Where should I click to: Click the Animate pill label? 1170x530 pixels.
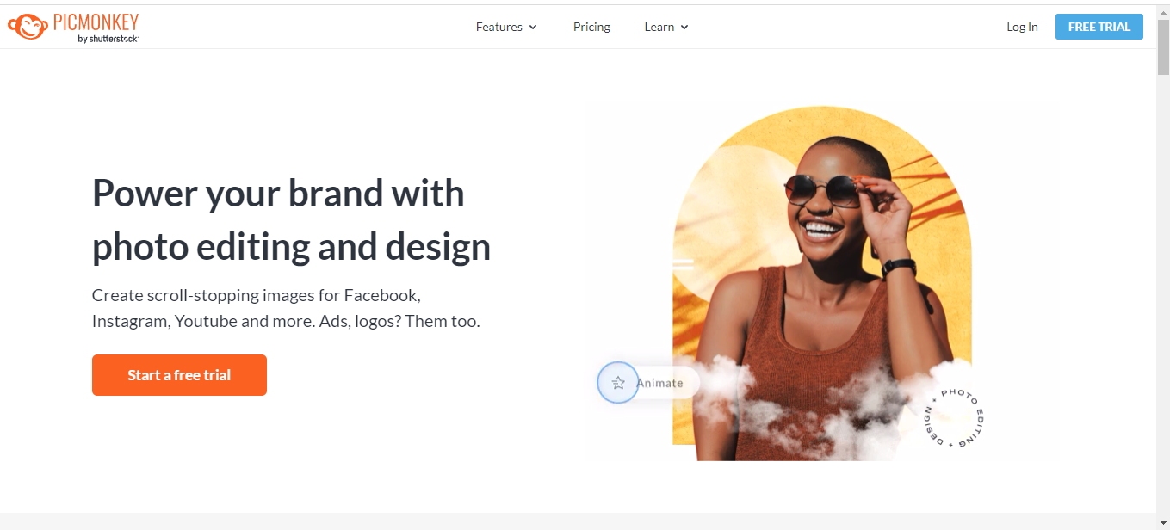(659, 383)
